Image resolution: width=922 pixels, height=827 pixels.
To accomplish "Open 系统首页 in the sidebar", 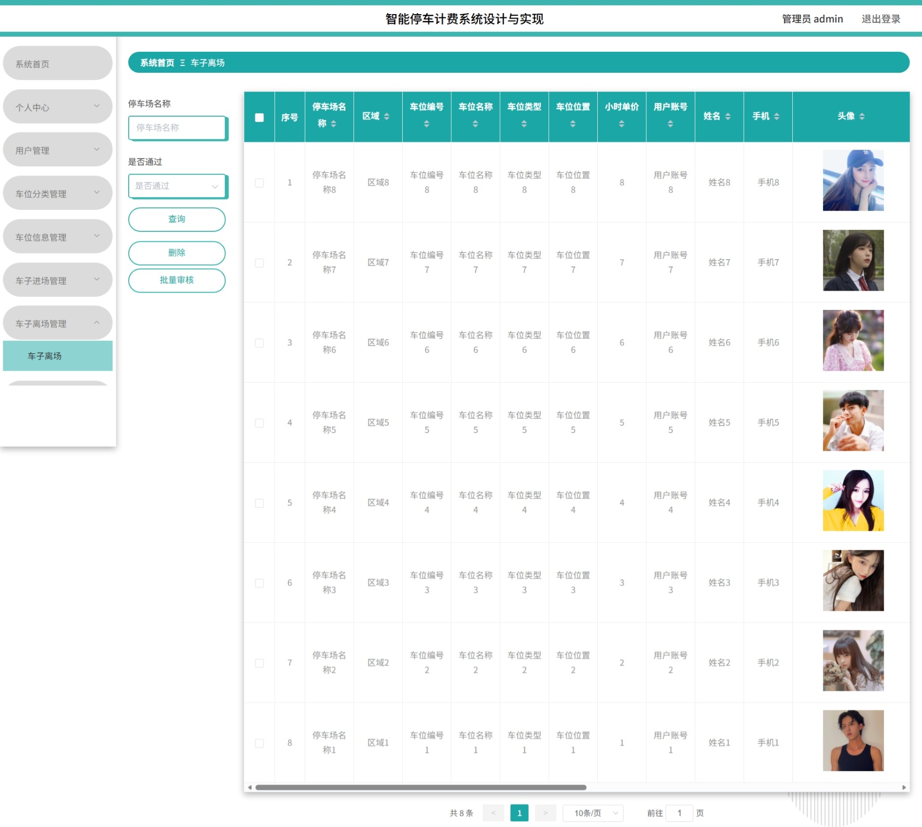I will (58, 63).
